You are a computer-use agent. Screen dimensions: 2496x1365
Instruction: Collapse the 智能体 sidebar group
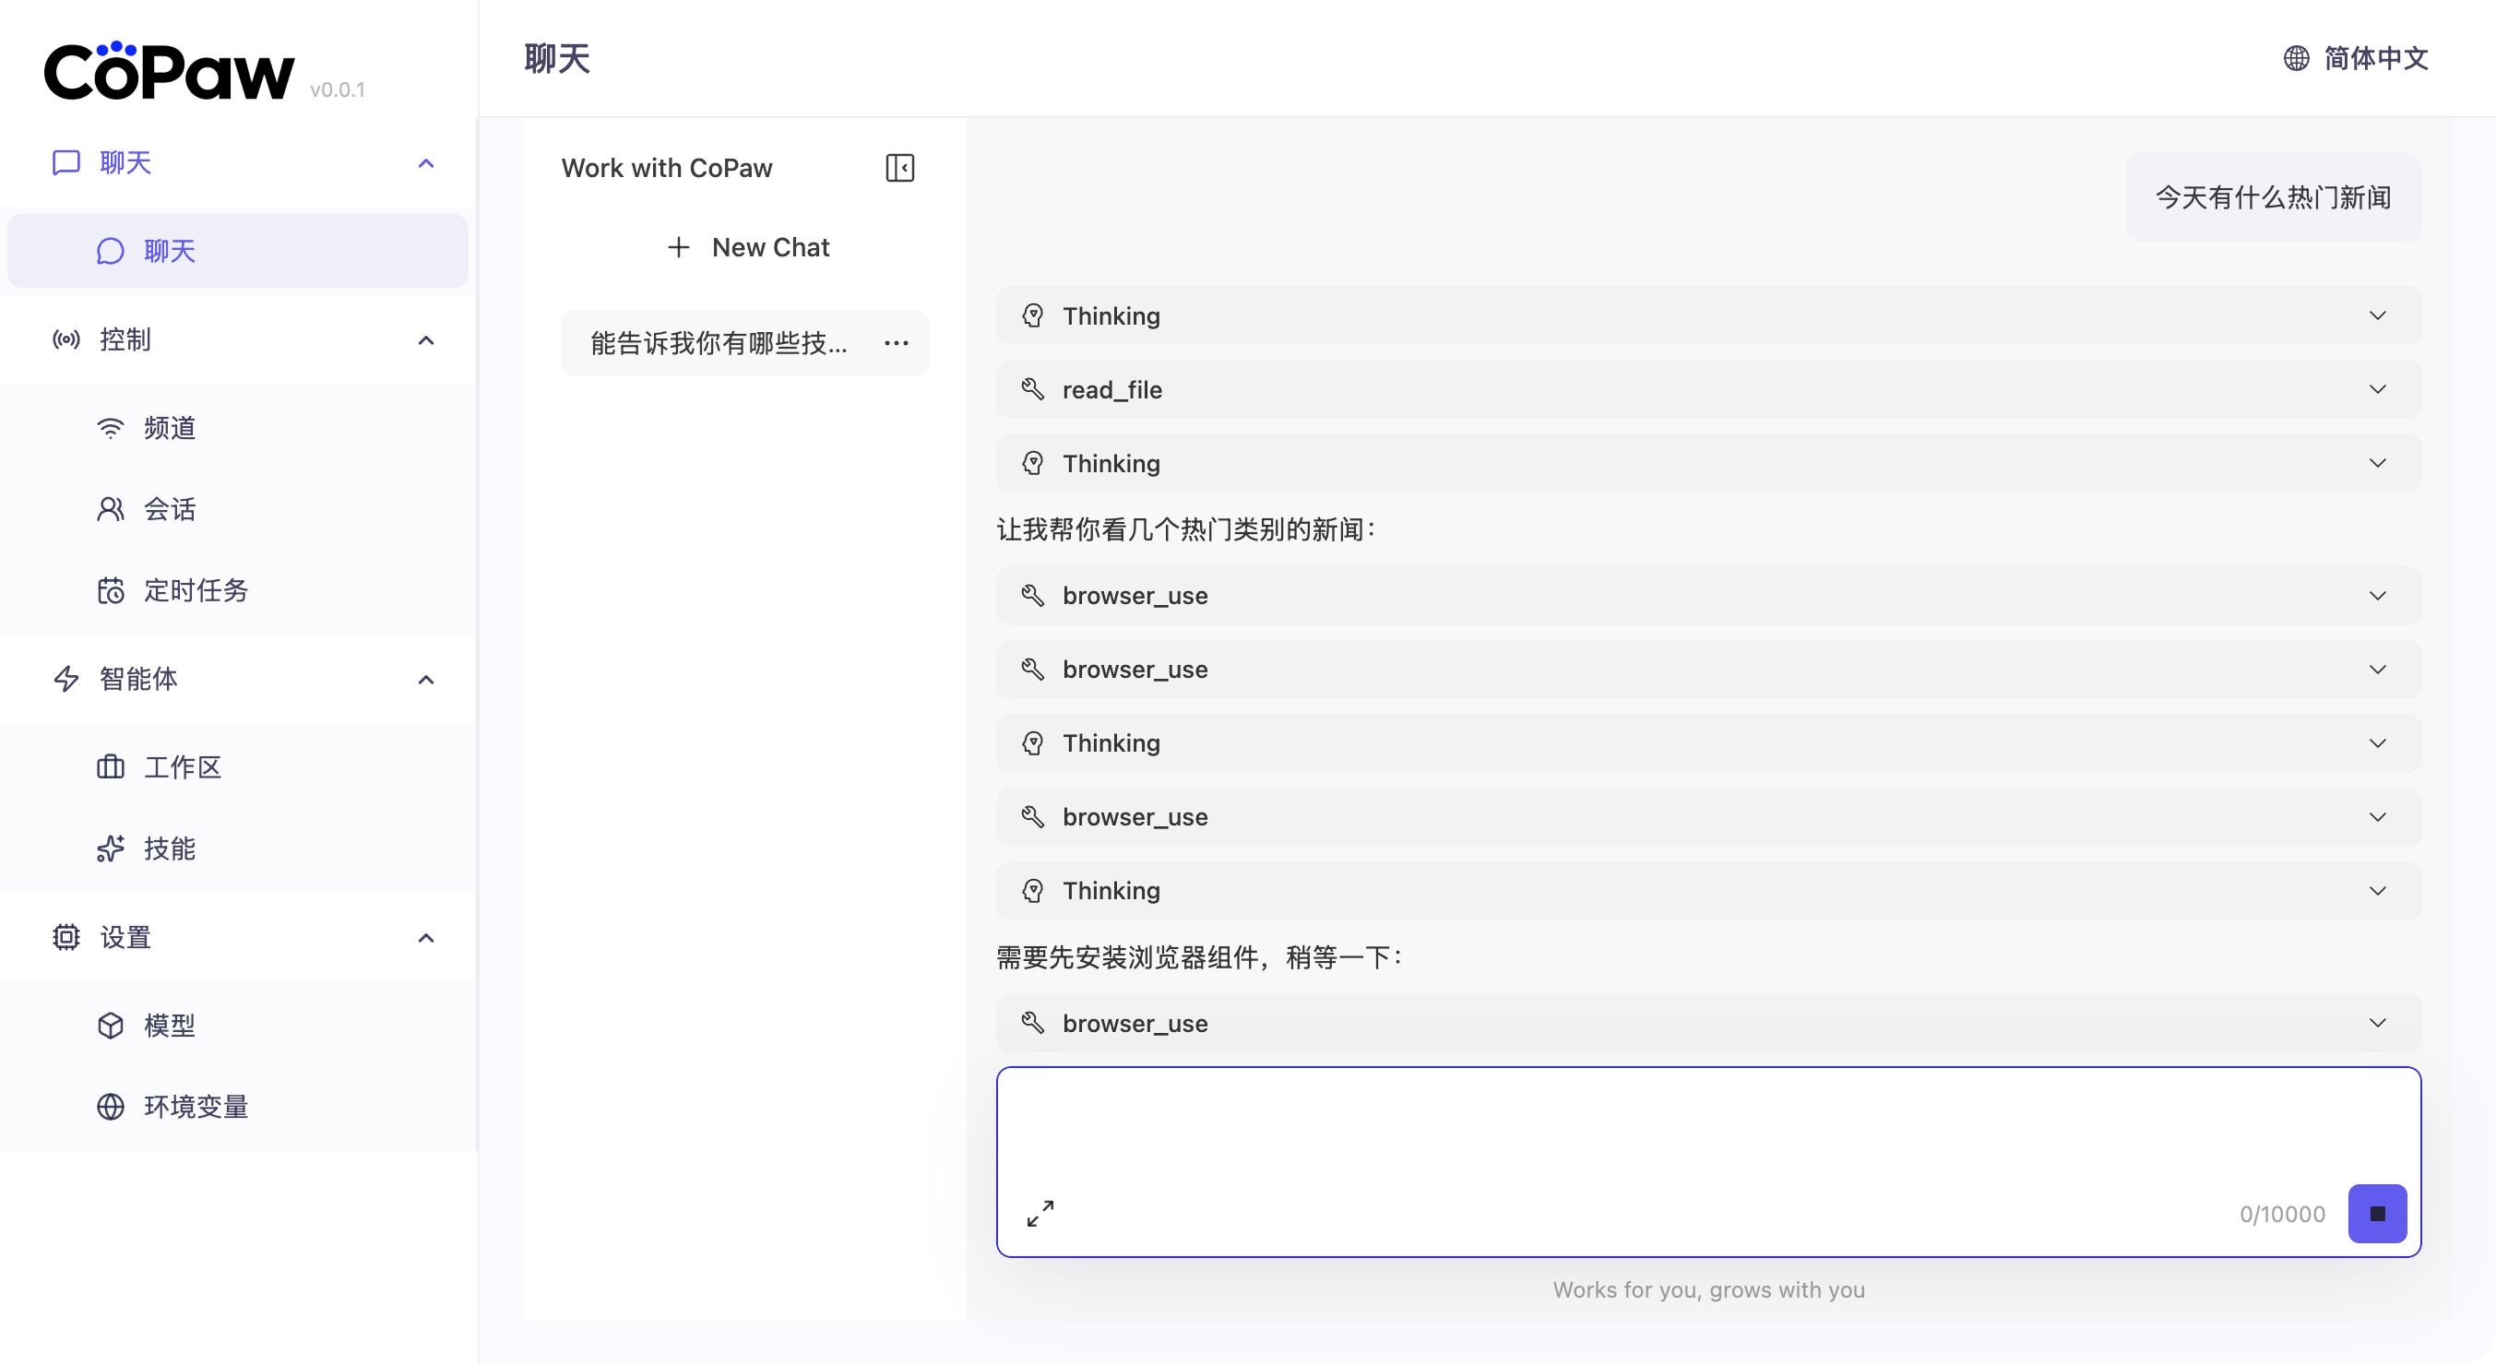425,679
